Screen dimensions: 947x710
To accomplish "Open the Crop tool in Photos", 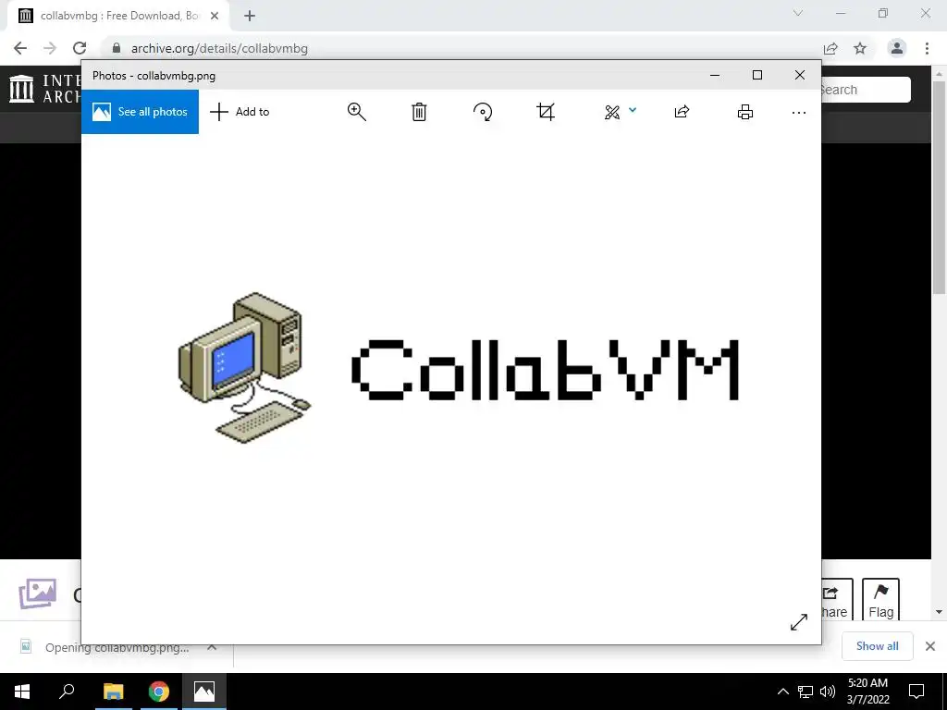I will pyautogui.click(x=546, y=112).
